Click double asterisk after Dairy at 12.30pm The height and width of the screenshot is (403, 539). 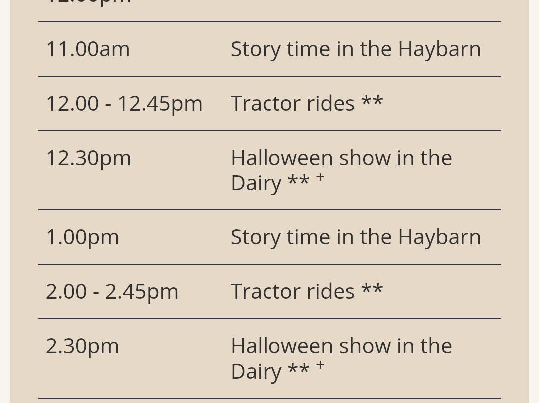(x=298, y=181)
